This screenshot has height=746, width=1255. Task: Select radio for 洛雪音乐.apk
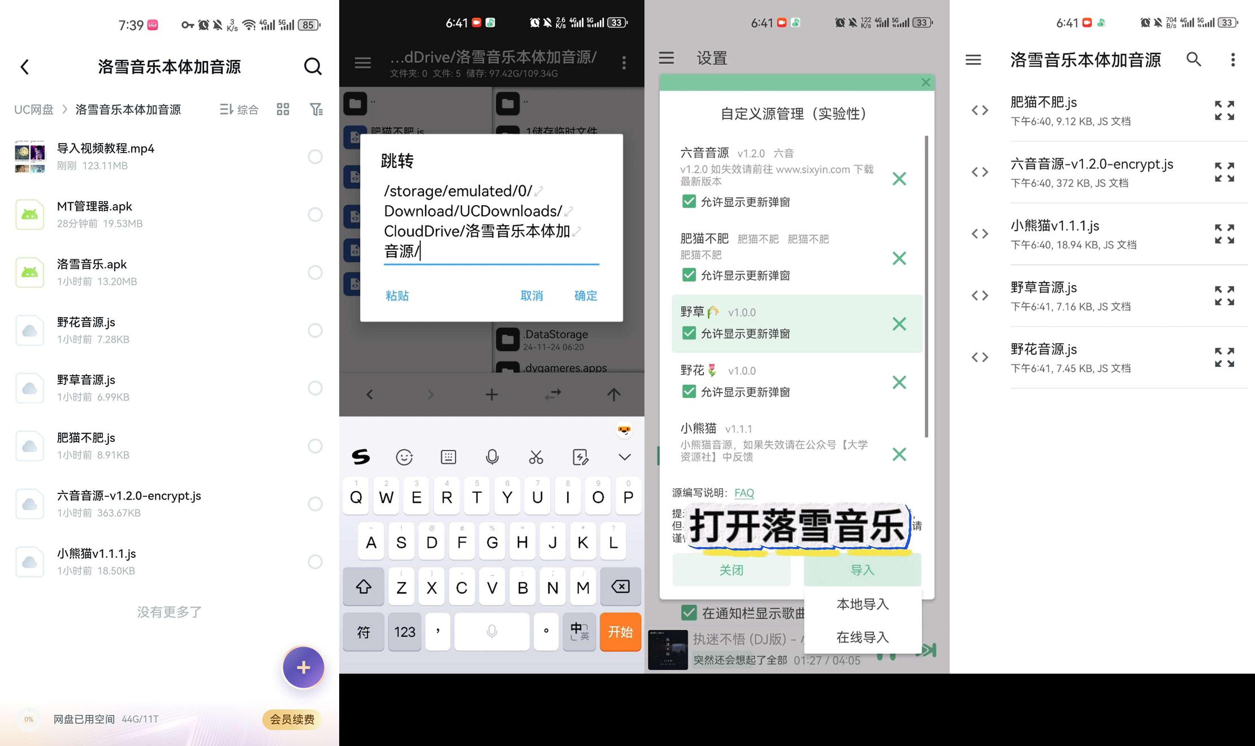[315, 272]
